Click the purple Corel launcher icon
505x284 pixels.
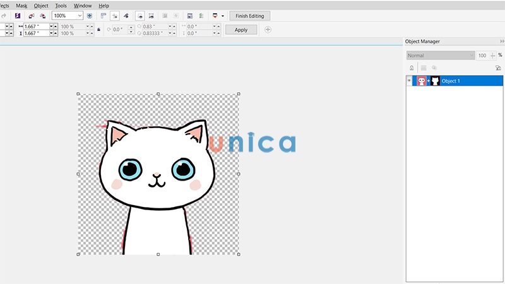click(18, 16)
